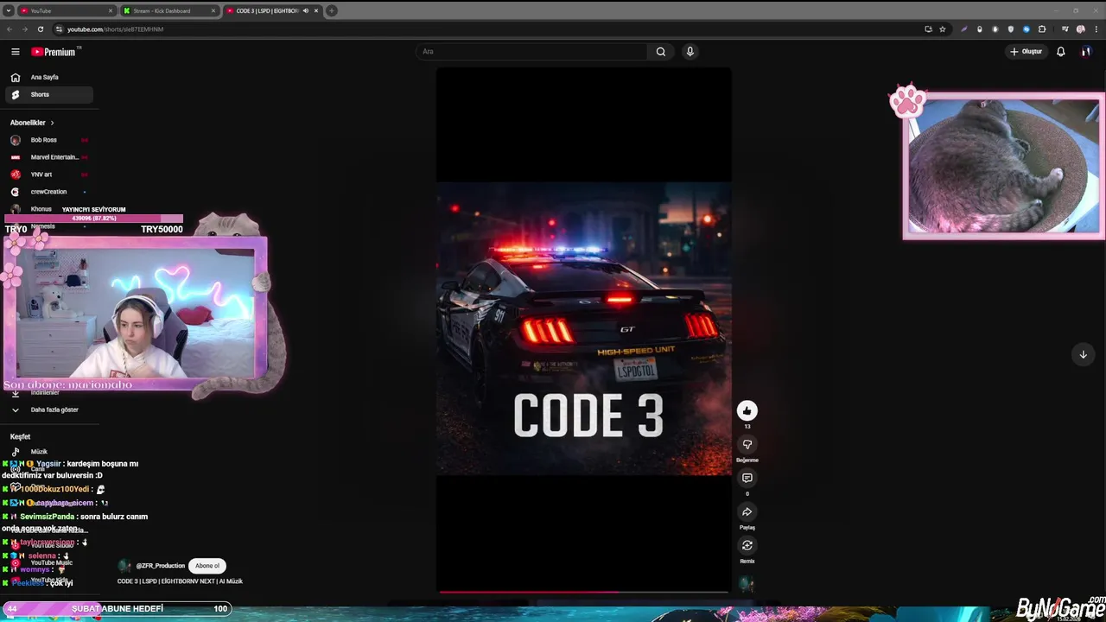Image resolution: width=1106 pixels, height=622 pixels.
Task: Open the Oluştur create menu
Action: pos(1027,52)
